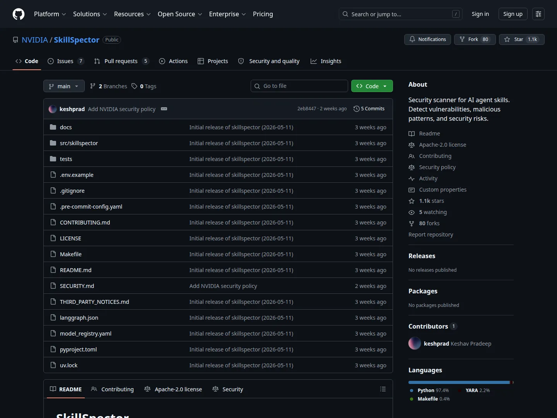Click the Activity pulse icon
The image size is (557, 418).
[x=412, y=178]
